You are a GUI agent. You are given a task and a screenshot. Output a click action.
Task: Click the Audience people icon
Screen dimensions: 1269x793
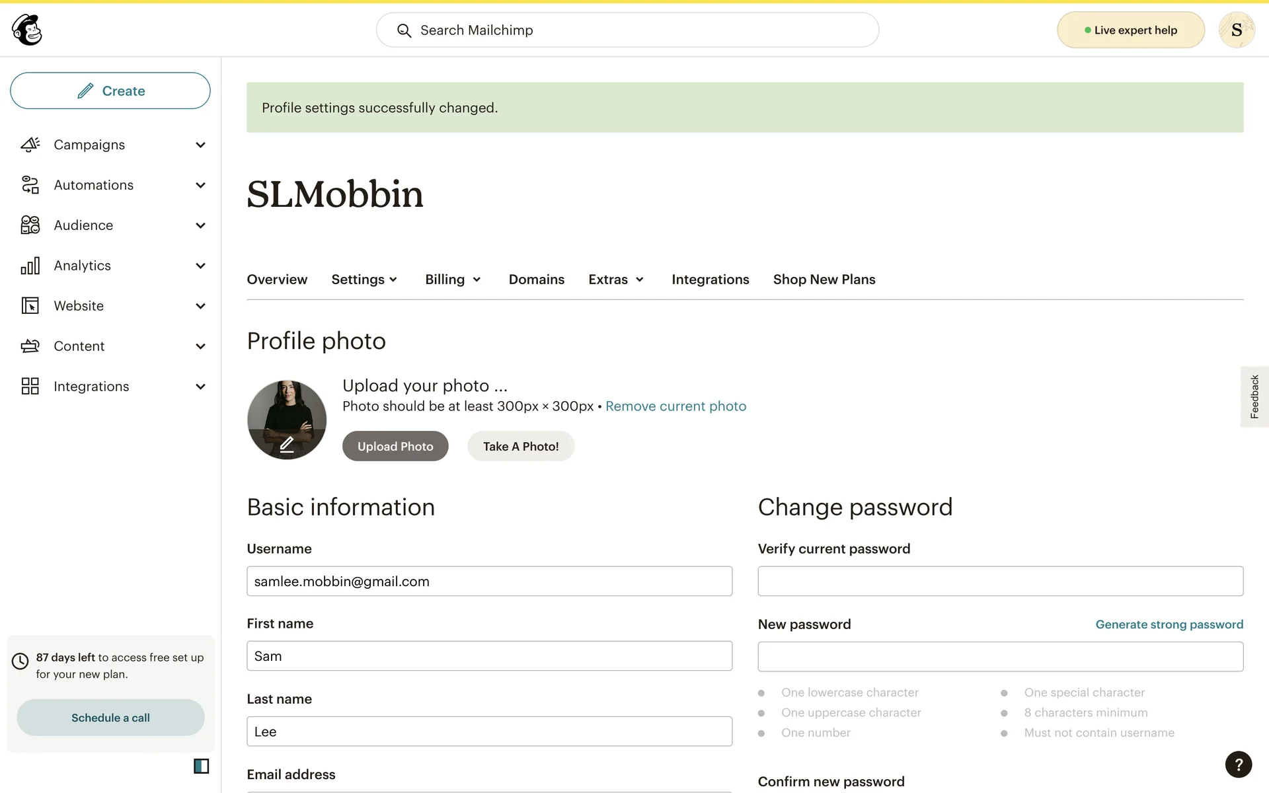click(x=30, y=225)
